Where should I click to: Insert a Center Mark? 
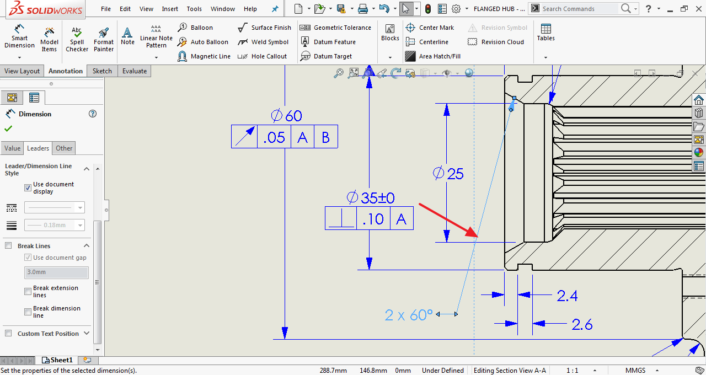430,28
